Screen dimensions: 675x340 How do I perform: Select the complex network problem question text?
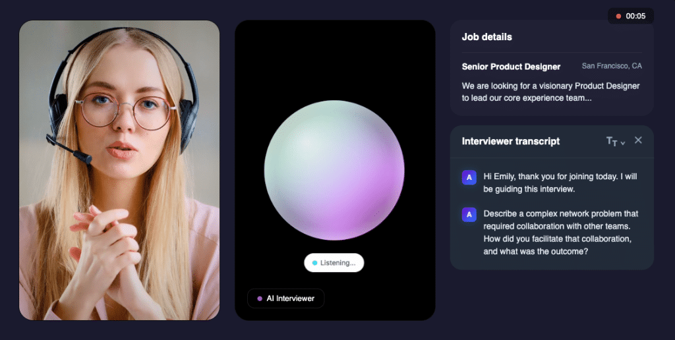(x=560, y=232)
